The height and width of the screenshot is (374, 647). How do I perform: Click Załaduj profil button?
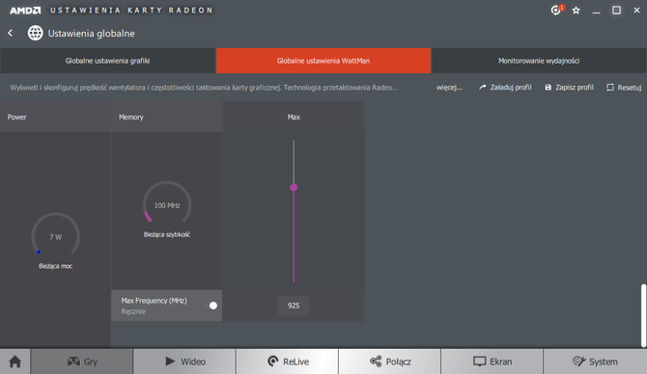coord(505,88)
